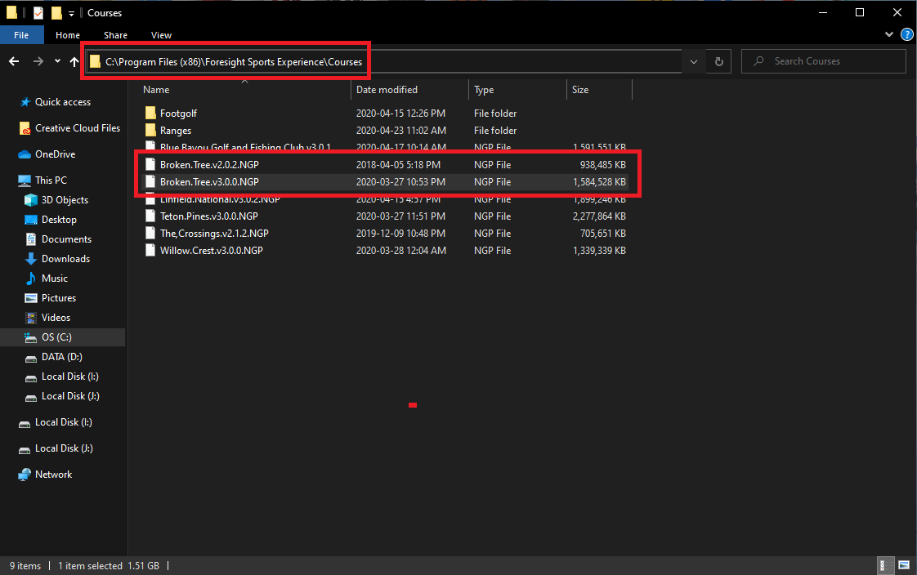Click 2,277,864 KB size cell

[x=599, y=216]
